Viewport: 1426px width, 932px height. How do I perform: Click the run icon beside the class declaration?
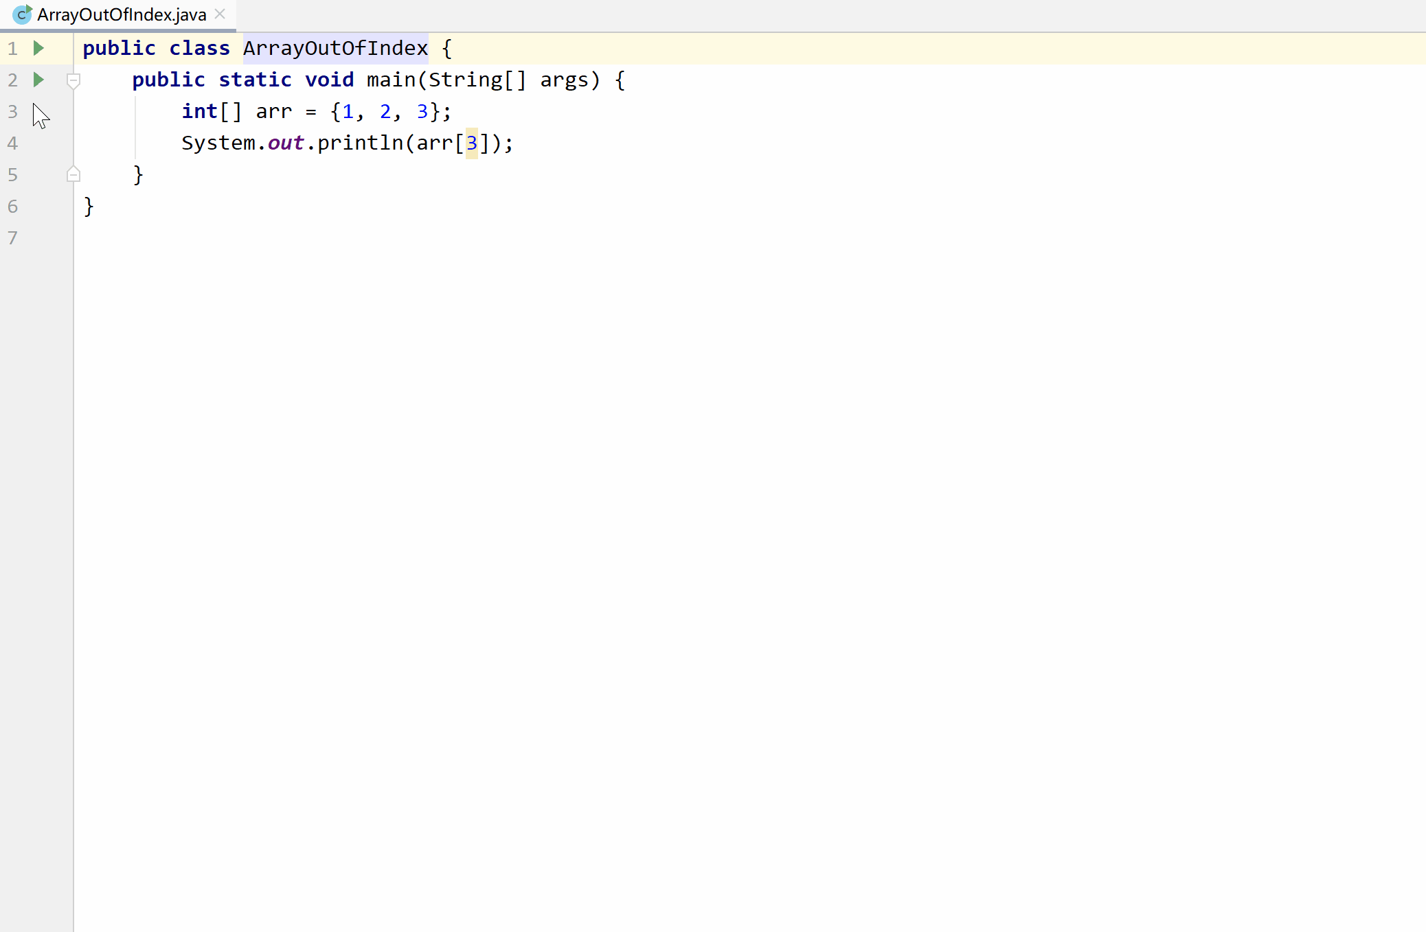click(x=38, y=48)
